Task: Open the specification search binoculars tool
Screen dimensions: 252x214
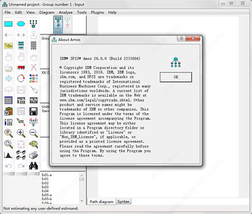Action: point(34,166)
